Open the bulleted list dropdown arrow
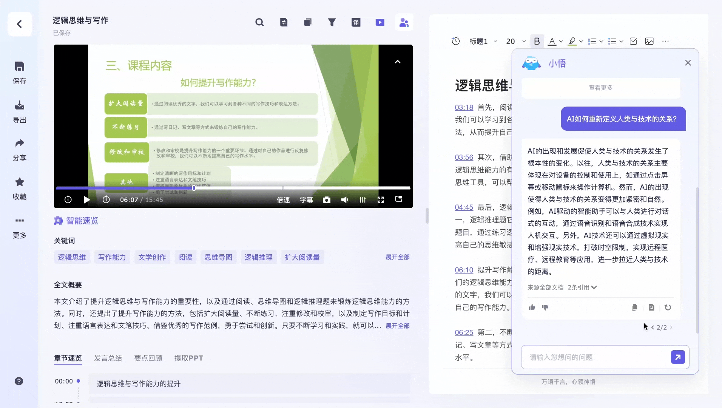Viewport: 722px width, 408px height. [621, 42]
